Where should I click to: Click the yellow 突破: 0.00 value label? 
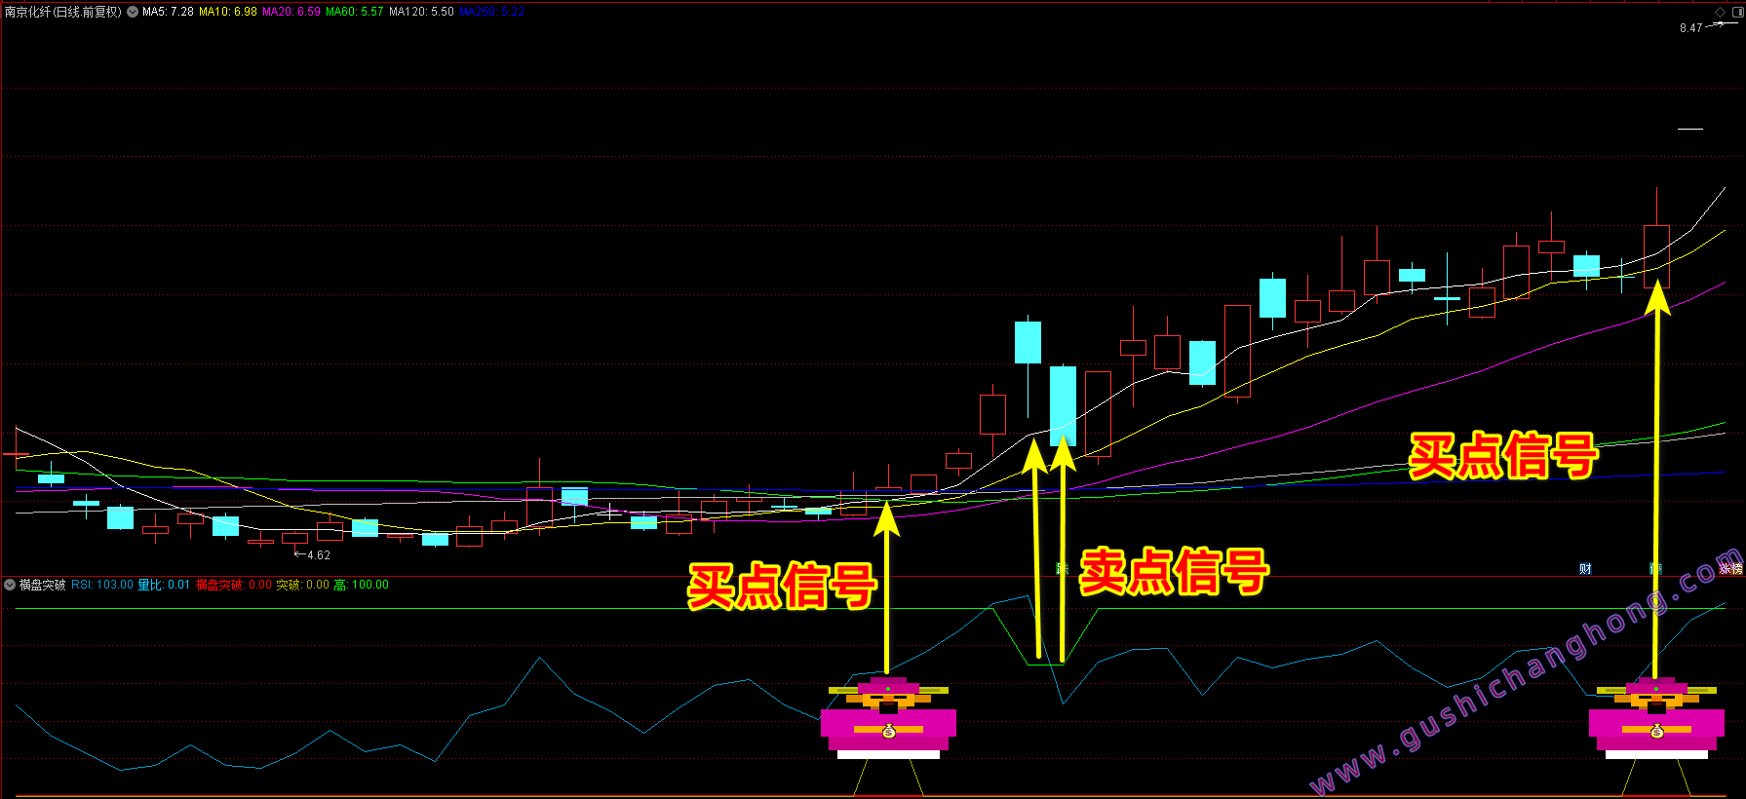point(303,585)
